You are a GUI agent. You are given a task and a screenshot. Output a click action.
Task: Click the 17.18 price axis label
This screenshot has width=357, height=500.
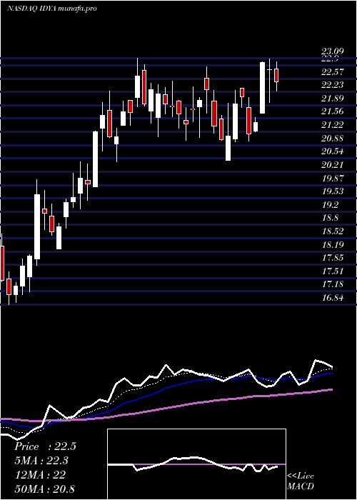point(332,284)
